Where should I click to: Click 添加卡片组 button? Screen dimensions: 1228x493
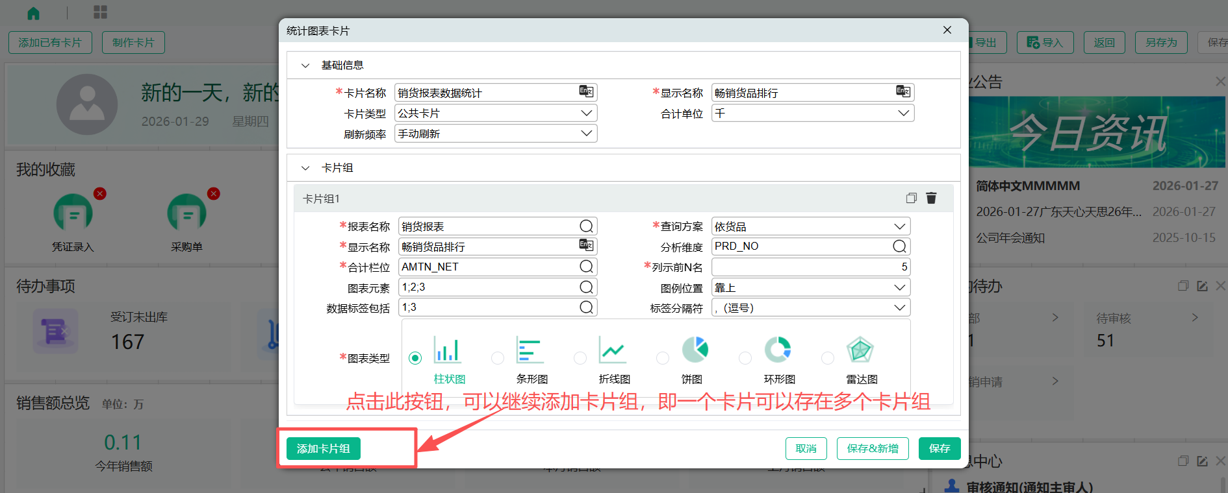point(323,448)
